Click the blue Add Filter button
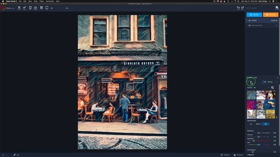The image size is (280, 157). click(254, 15)
